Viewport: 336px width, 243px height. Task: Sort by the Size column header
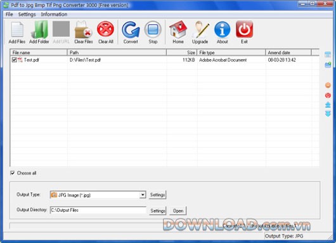pos(182,53)
